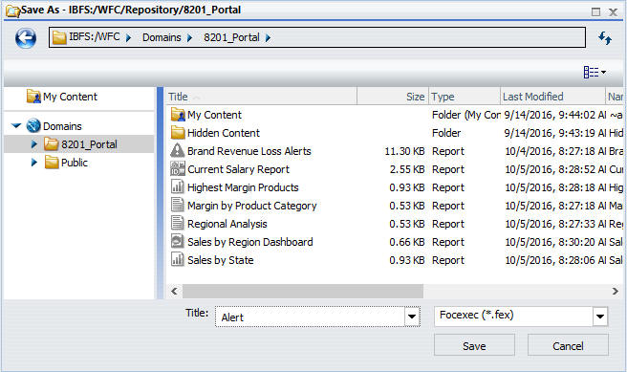
Task: Sort by the Title column header
Action: (262, 97)
